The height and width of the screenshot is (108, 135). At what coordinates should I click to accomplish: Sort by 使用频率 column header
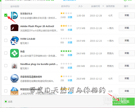110,6
